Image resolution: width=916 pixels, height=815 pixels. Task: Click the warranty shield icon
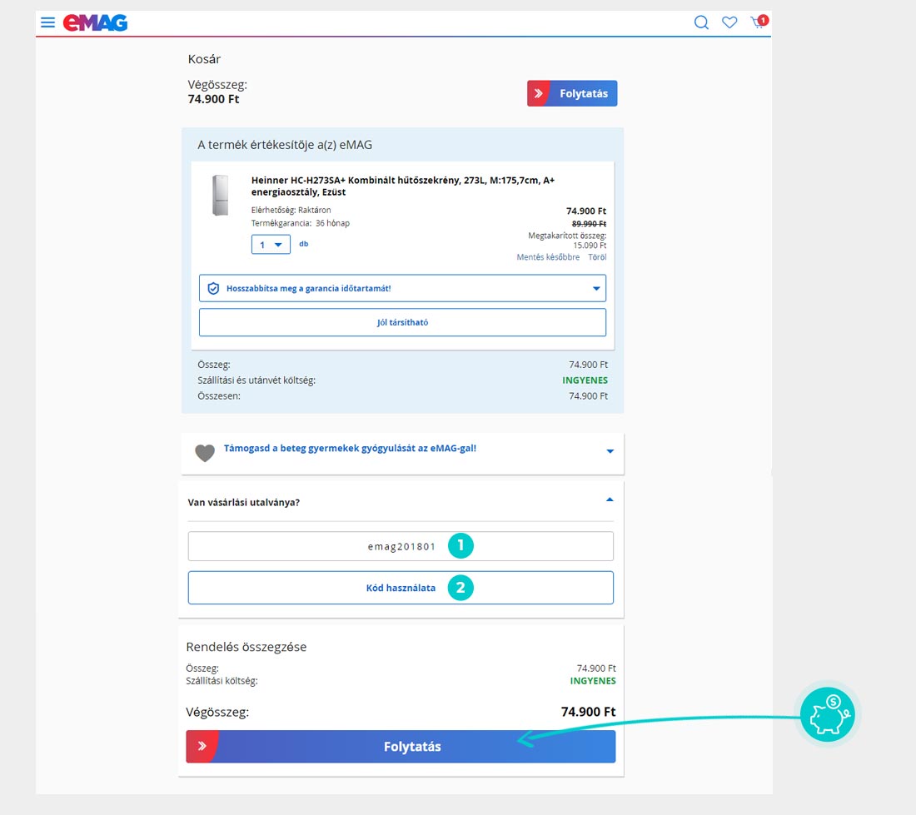[x=213, y=288]
